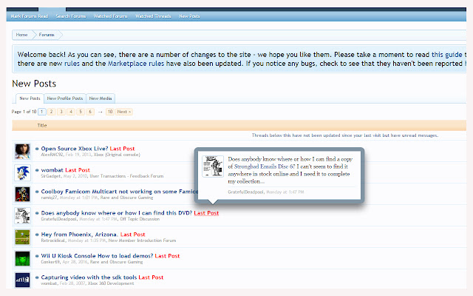This screenshot has width=473, height=296.
Task: Go to page 1
Action: coord(42,112)
